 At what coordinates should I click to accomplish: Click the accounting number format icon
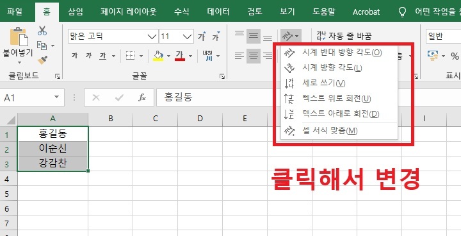[x=433, y=55]
